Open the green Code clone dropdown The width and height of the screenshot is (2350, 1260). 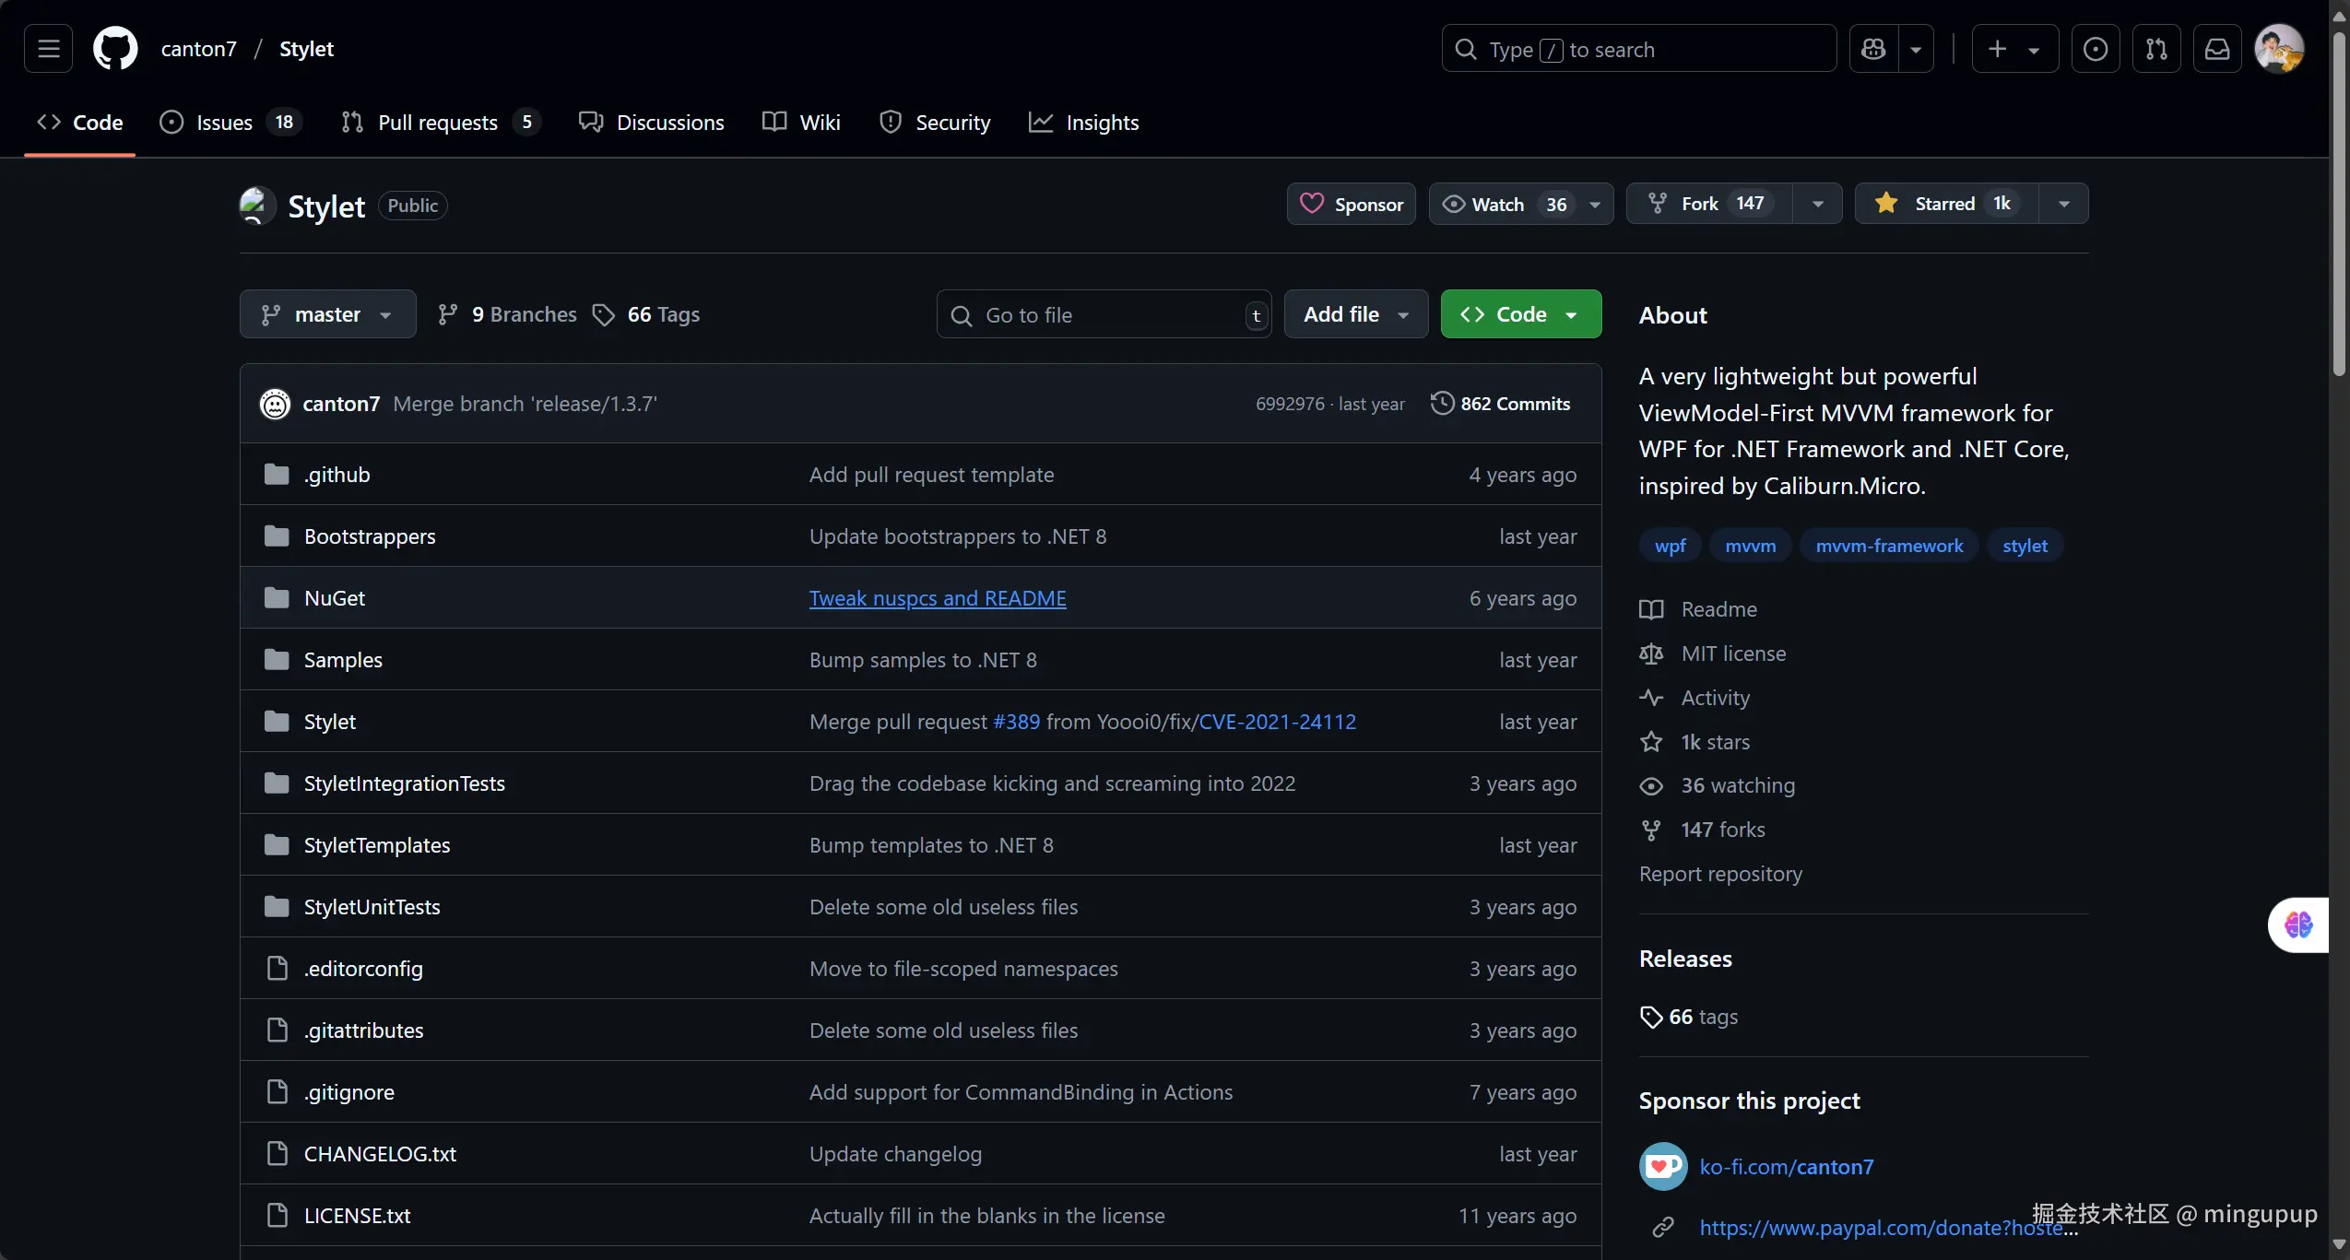point(1521,314)
